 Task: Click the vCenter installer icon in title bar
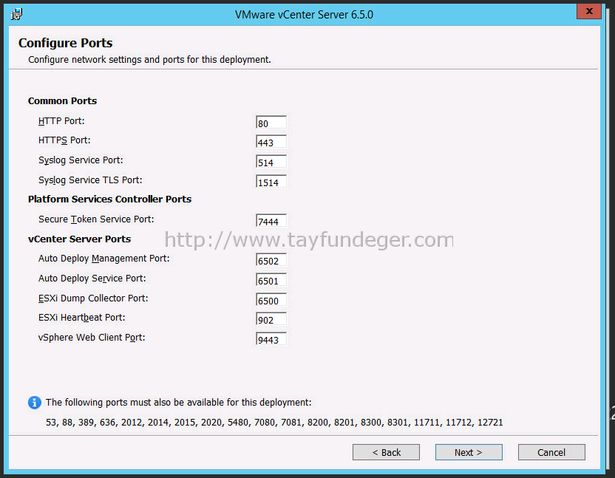pos(16,15)
